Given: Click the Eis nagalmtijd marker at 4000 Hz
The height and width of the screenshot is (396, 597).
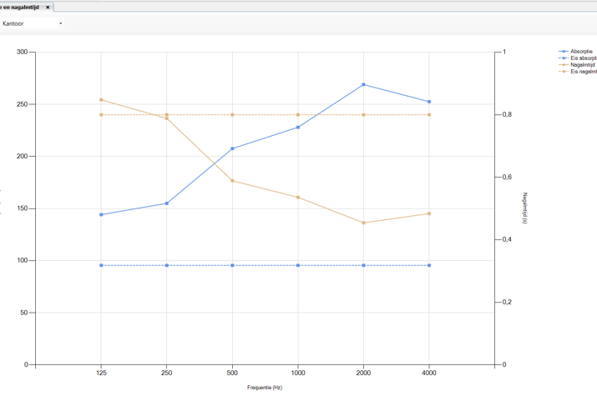Looking at the screenshot, I should click(x=429, y=115).
